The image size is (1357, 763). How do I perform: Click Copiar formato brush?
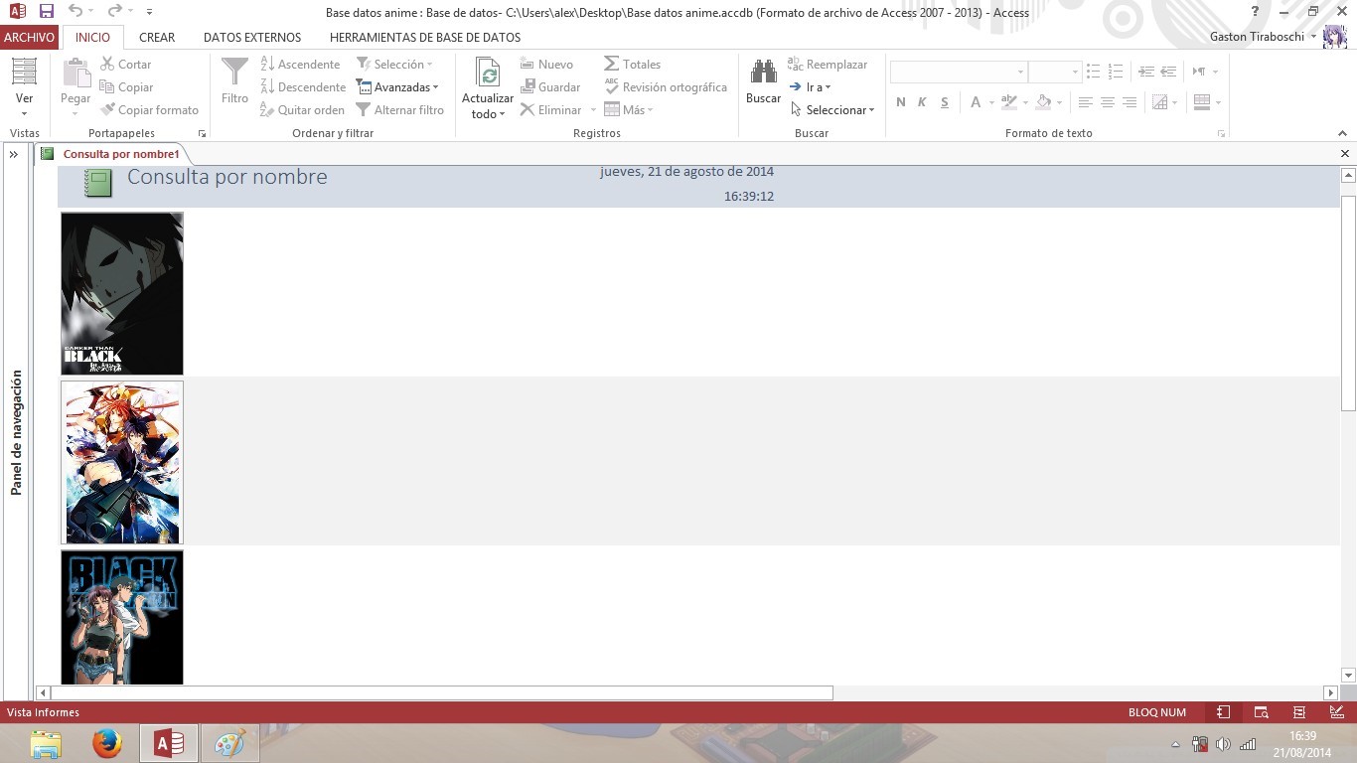click(149, 109)
